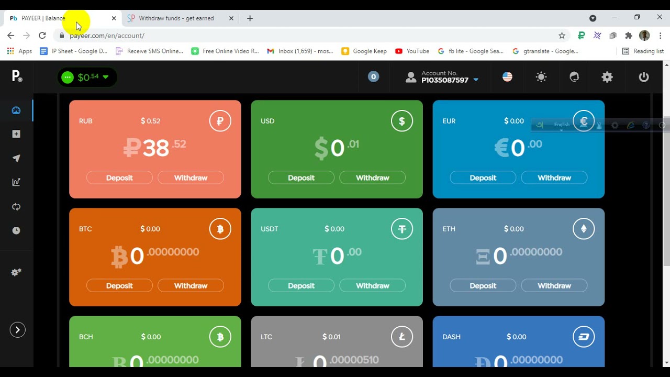Open the notifications counter badge showing 0
The height and width of the screenshot is (377, 670).
tap(373, 76)
